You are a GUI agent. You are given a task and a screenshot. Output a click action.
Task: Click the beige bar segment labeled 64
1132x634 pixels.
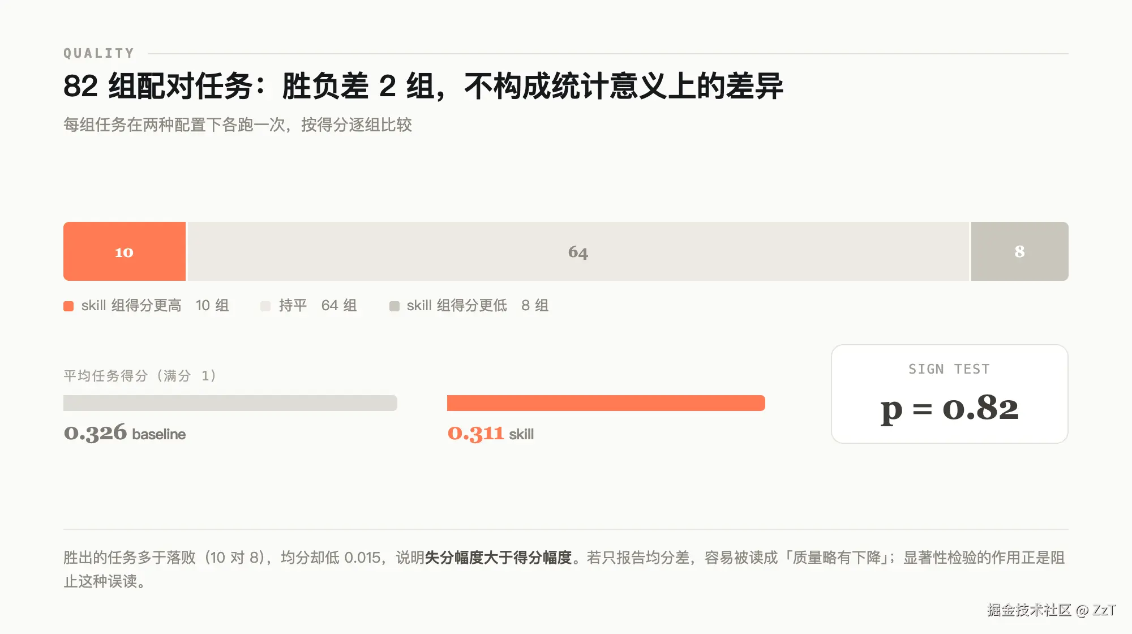[578, 251]
